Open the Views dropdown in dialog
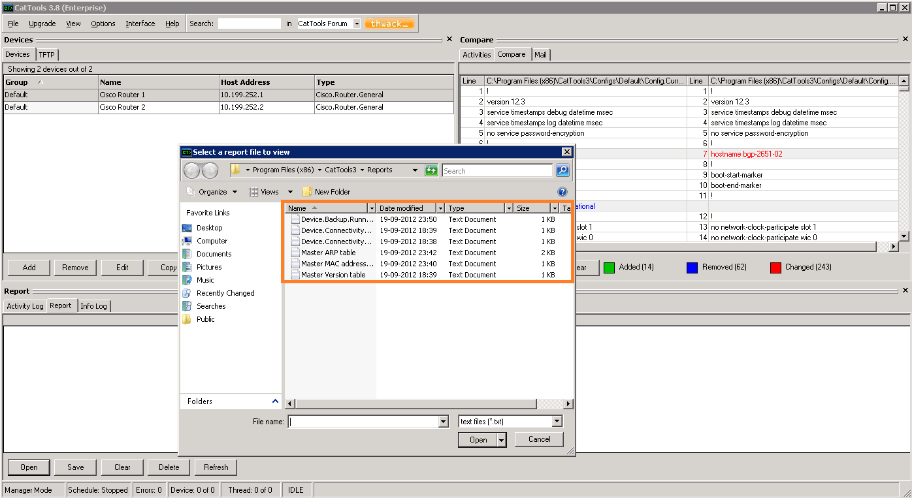 coord(272,192)
